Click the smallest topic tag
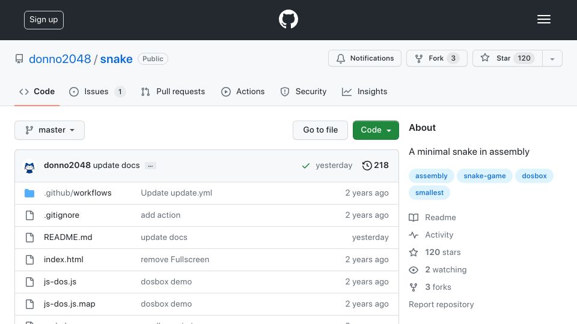This screenshot has height=324, width=577. click(429, 193)
